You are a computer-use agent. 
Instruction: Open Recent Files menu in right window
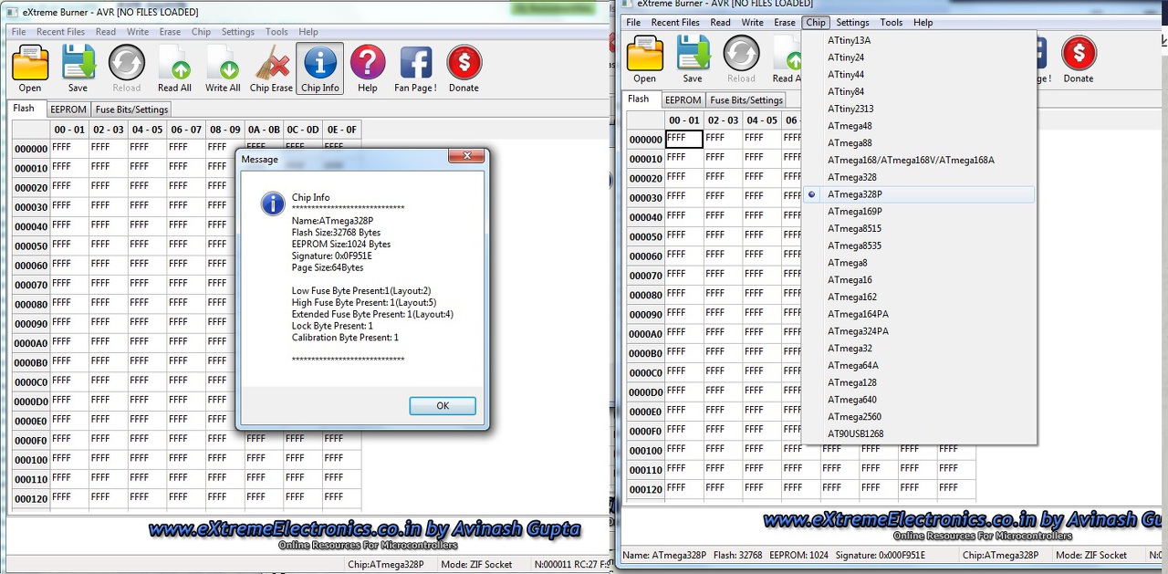675,23
